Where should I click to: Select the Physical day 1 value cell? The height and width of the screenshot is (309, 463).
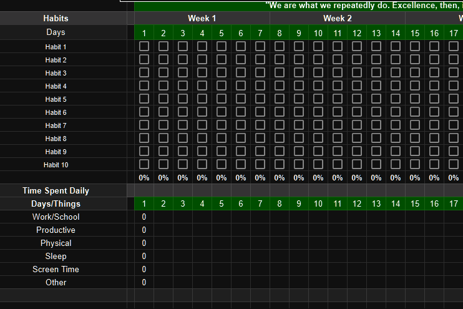coord(144,243)
